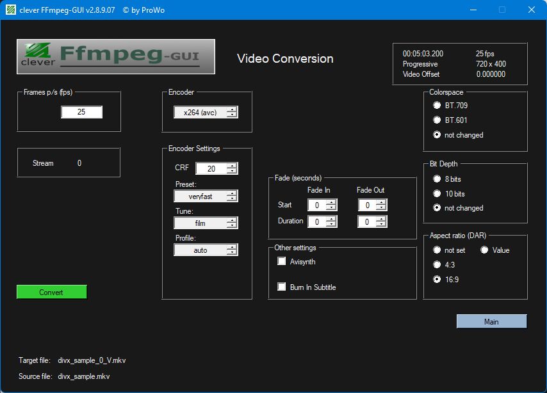Viewport: 547px width, 393px height.
Task: Decrease Fade In Start seconds
Action: (331, 208)
